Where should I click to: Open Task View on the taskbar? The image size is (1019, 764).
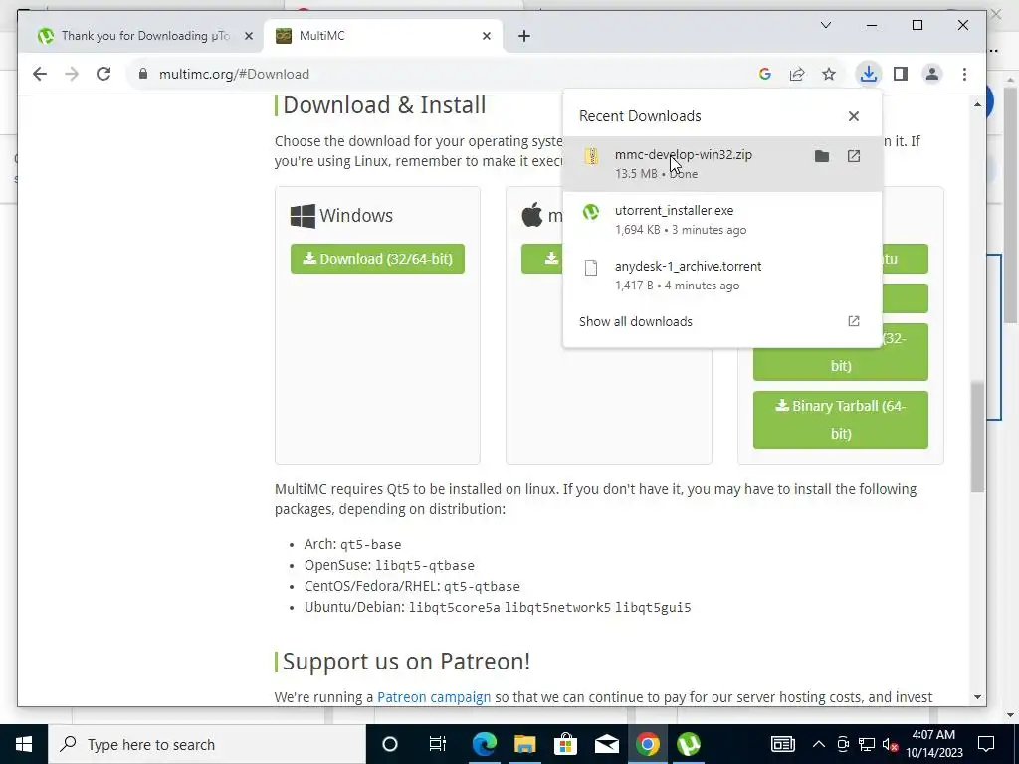438,744
